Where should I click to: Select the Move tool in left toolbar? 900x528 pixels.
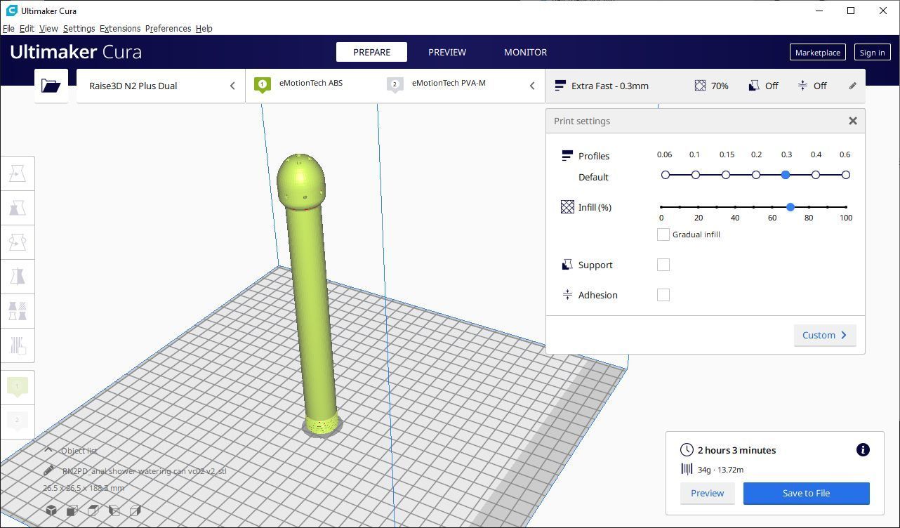coord(18,173)
